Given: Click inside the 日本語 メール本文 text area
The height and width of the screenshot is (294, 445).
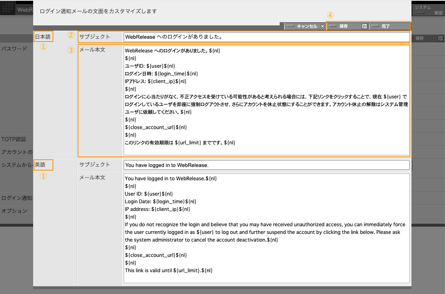Looking at the screenshot, I should [266, 100].
